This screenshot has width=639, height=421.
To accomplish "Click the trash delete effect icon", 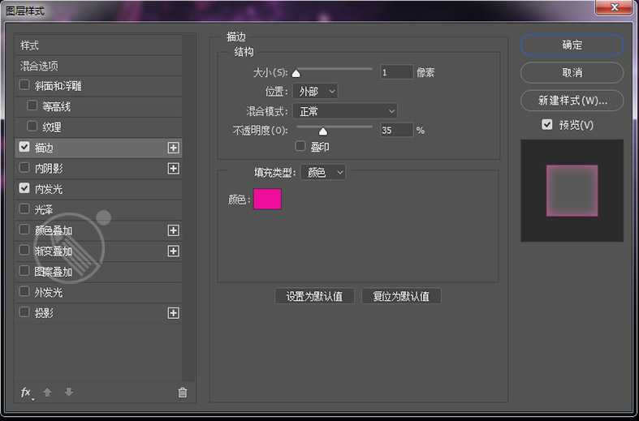I will [x=182, y=393].
